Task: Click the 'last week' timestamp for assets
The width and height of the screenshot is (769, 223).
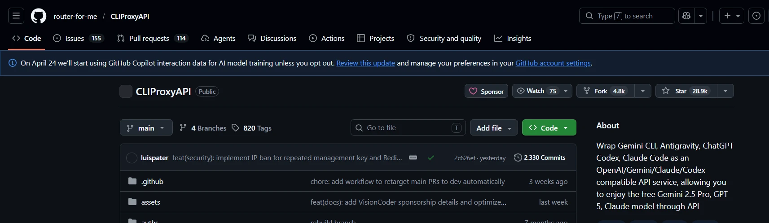Action: tap(553, 202)
